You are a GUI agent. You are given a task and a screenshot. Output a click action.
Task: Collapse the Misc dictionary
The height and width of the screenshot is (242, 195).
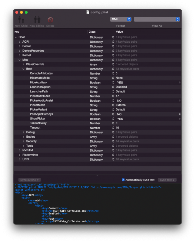20,60
